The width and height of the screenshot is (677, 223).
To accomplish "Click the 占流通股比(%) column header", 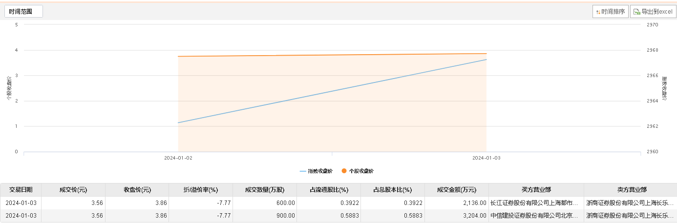I will click(x=329, y=190).
